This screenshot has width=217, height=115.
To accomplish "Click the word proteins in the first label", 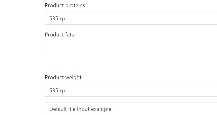I will pos(75,6).
